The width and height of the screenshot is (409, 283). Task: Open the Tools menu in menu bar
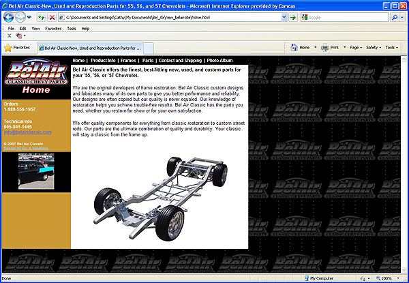click(x=72, y=29)
